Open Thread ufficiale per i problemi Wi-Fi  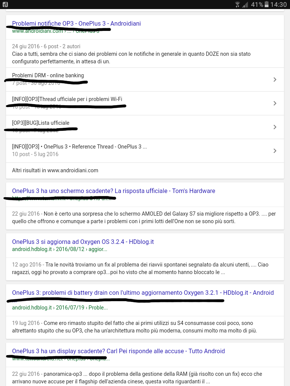[x=67, y=99]
